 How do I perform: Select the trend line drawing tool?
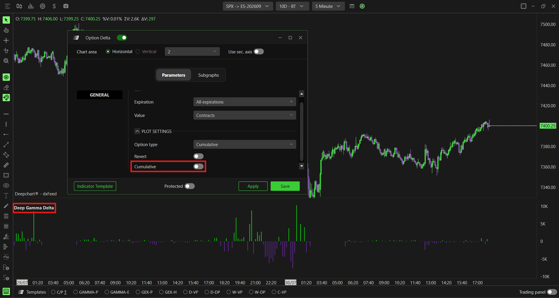click(6, 145)
